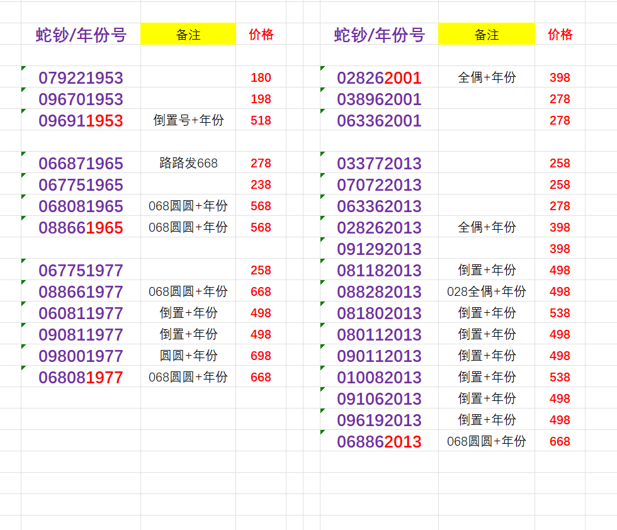Select the right-side 价格 header cell
This screenshot has height=530, width=617.
[560, 35]
